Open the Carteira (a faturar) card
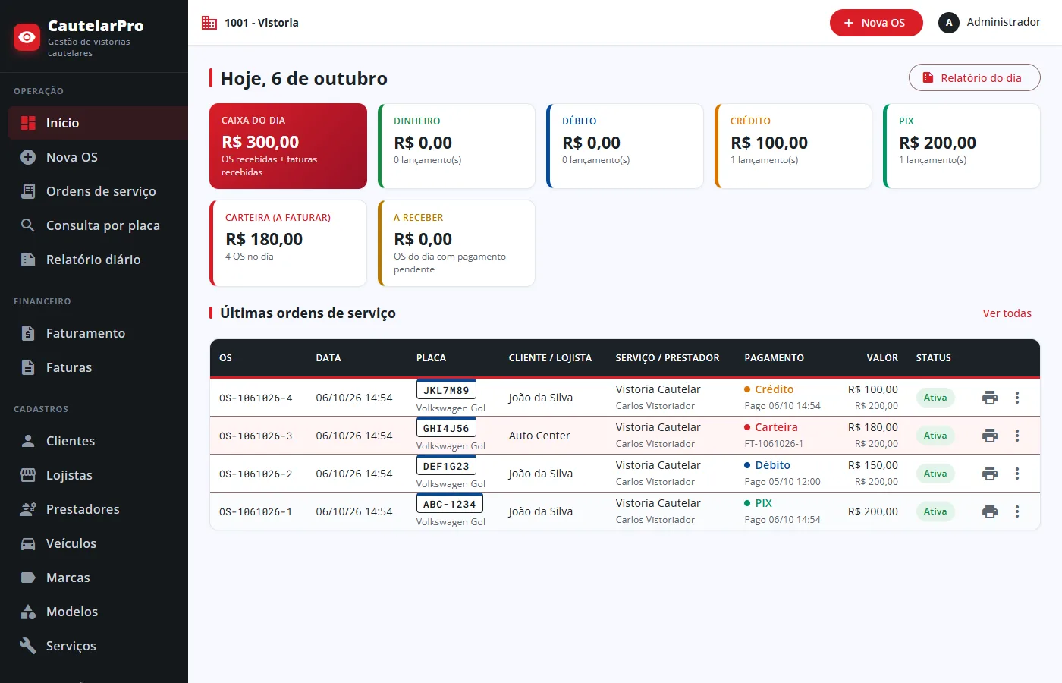This screenshot has width=1062, height=683. pyautogui.click(x=288, y=243)
